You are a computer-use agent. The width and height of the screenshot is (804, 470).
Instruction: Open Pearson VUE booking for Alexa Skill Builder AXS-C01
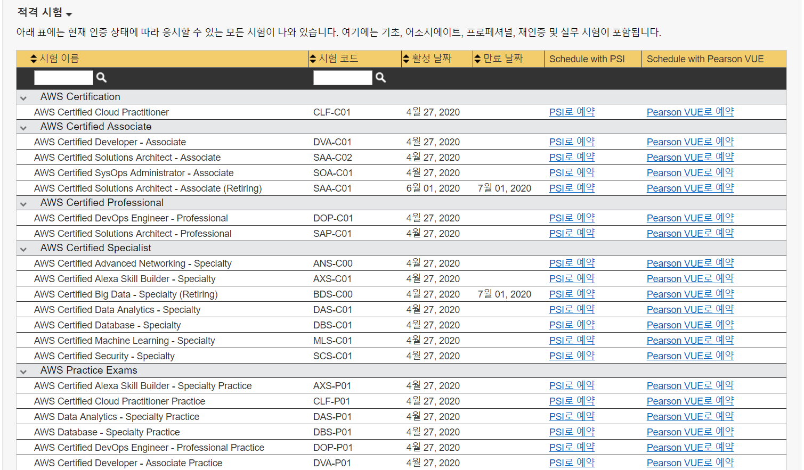coord(690,278)
